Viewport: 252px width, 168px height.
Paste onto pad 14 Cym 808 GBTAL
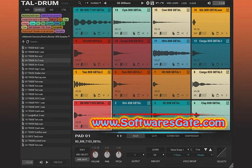(139, 33)
